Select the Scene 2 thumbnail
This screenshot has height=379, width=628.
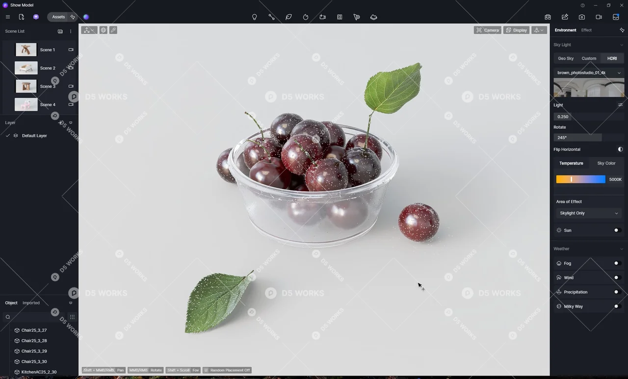click(26, 68)
